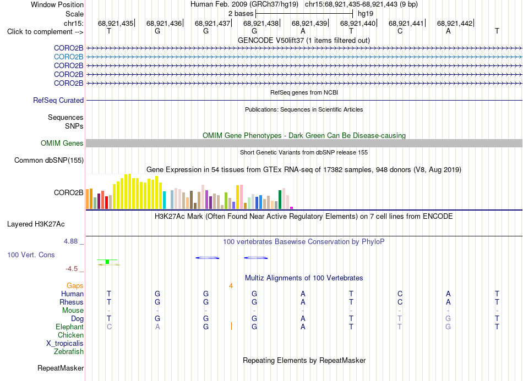Image resolution: width=523 pixels, height=381 pixels.
Task: Click the 'chr15:' ruler label
Action: (73, 23)
